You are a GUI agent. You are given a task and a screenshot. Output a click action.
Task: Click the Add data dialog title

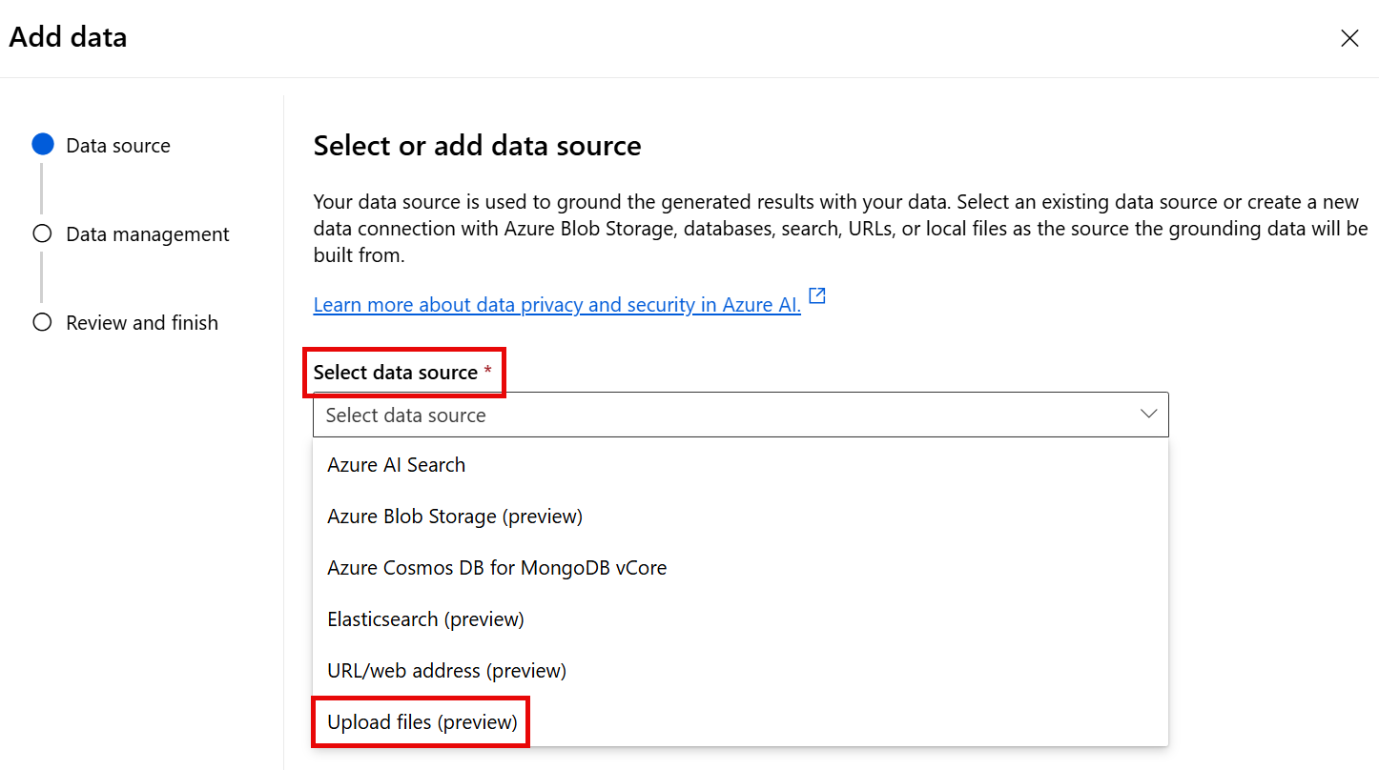68,37
